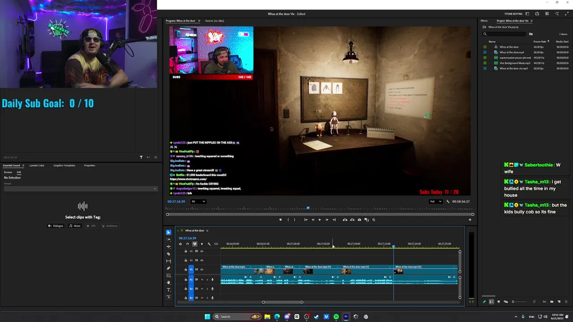
Task: Open Premiere Pro in the Windows taskbar
Action: pyautogui.click(x=346, y=317)
